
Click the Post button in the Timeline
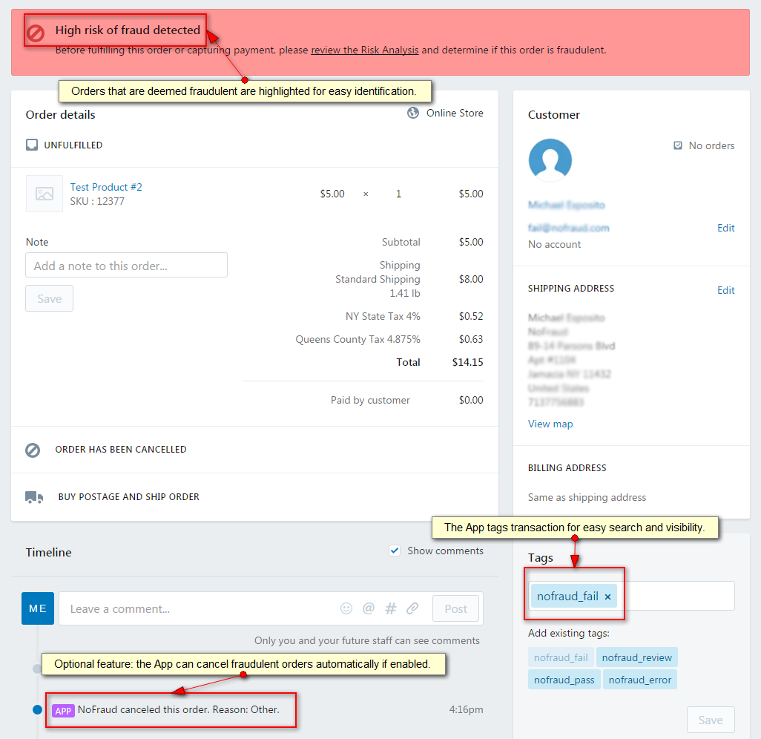pos(455,608)
